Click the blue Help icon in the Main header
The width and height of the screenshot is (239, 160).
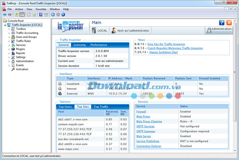click(222, 23)
